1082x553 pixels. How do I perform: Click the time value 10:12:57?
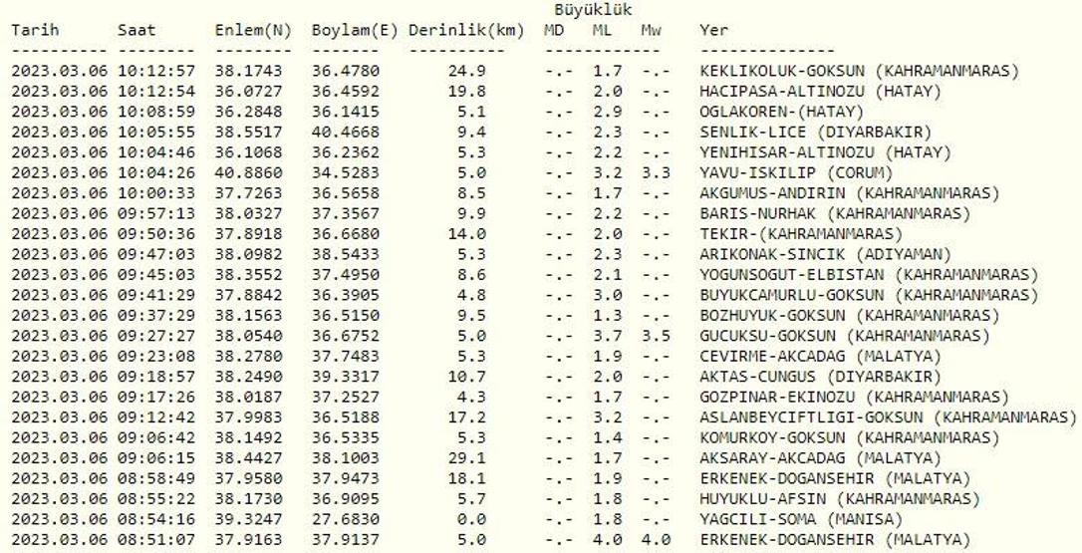pyautogui.click(x=156, y=71)
